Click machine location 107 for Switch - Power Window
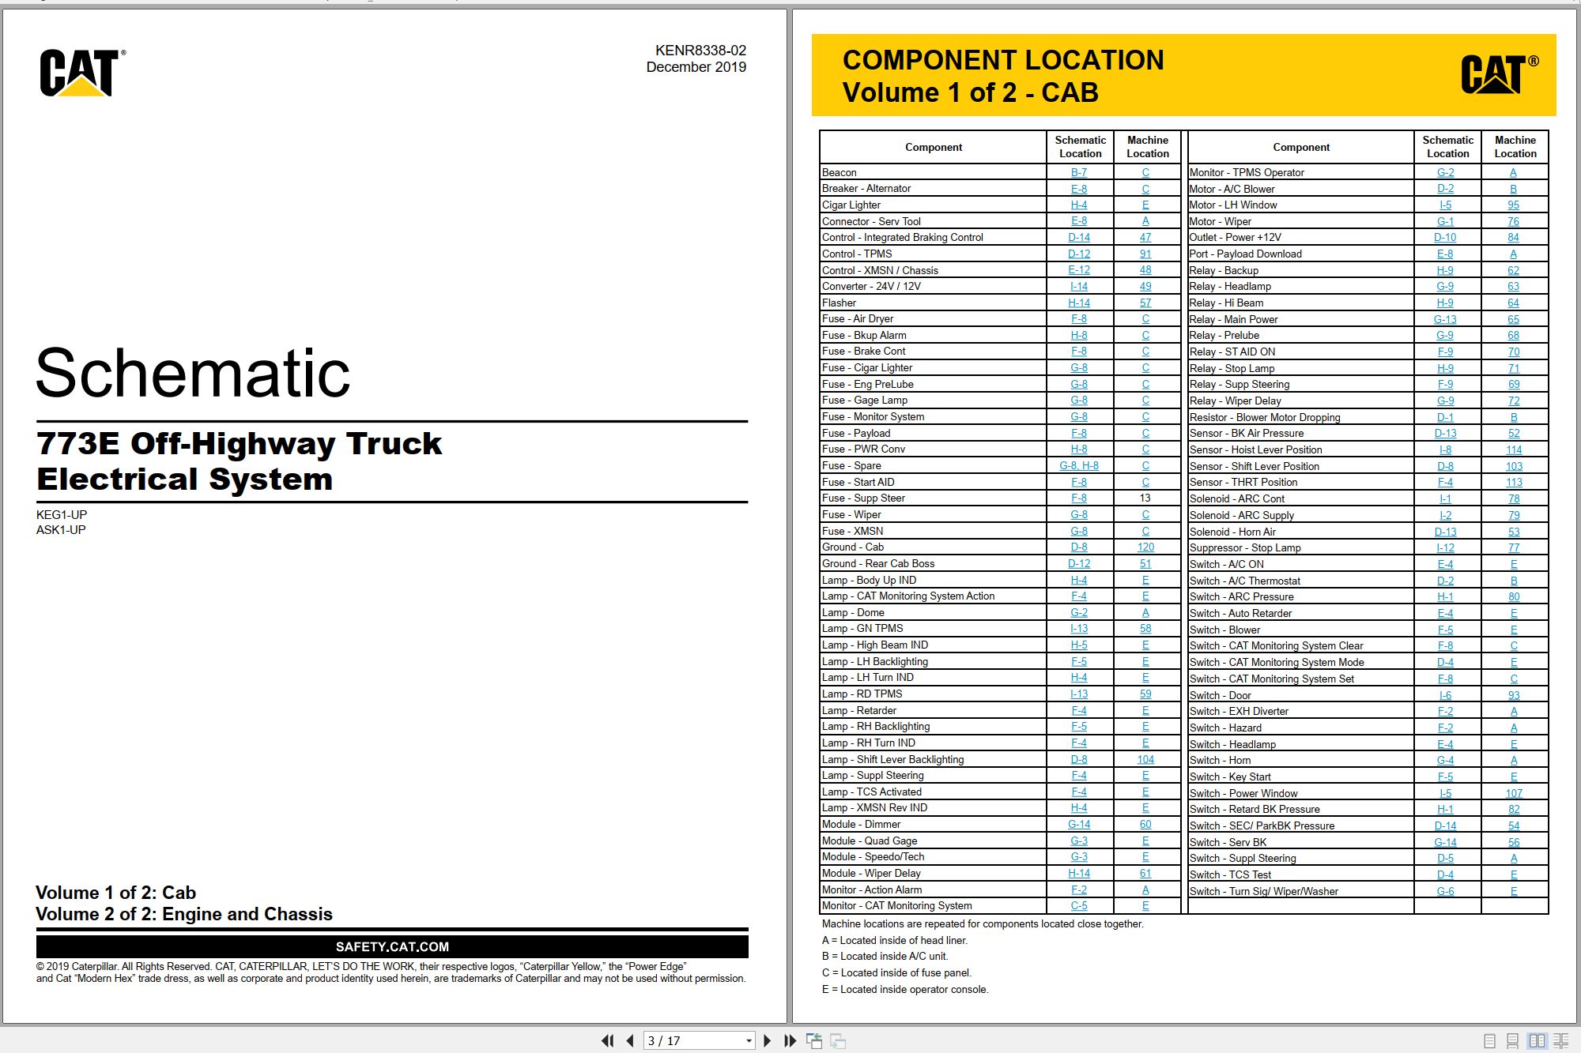This screenshot has width=1581, height=1053. pos(1513,793)
